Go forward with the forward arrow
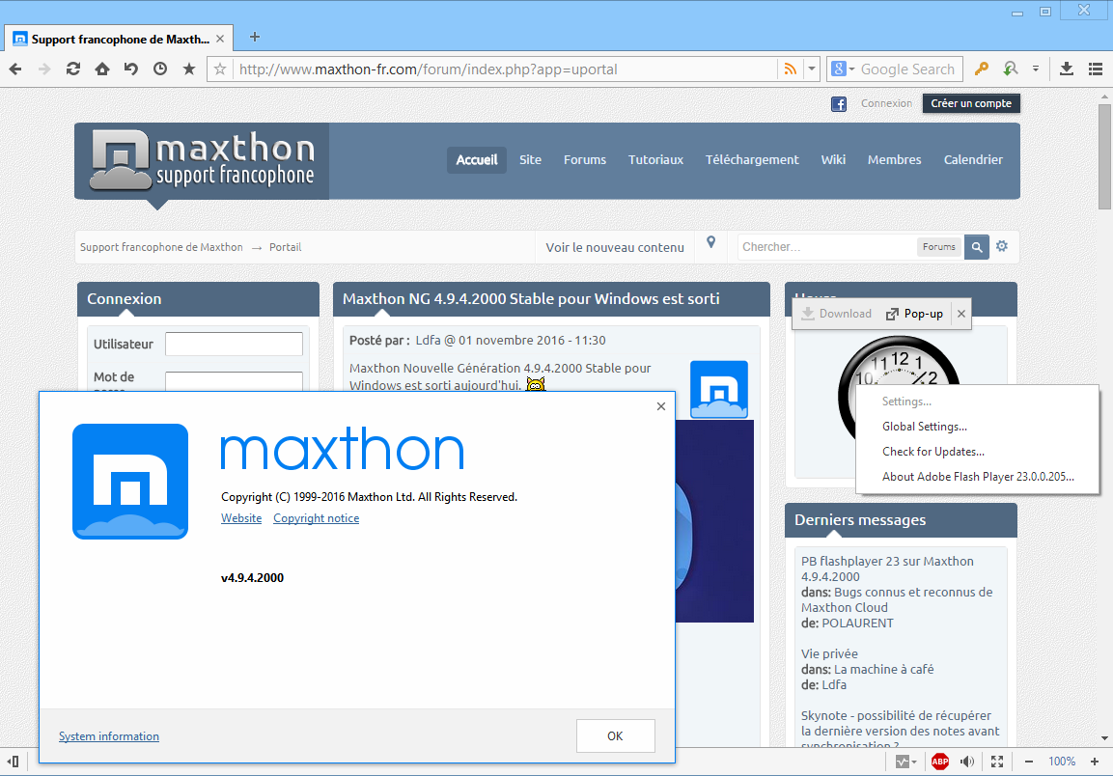 pos(44,69)
